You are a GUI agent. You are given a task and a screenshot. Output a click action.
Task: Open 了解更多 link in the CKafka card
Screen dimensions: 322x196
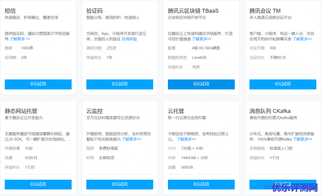303,139
